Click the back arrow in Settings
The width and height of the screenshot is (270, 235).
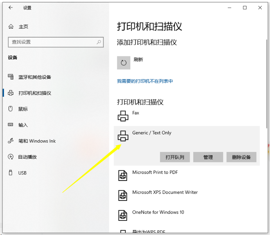pyautogui.click(x=11, y=8)
